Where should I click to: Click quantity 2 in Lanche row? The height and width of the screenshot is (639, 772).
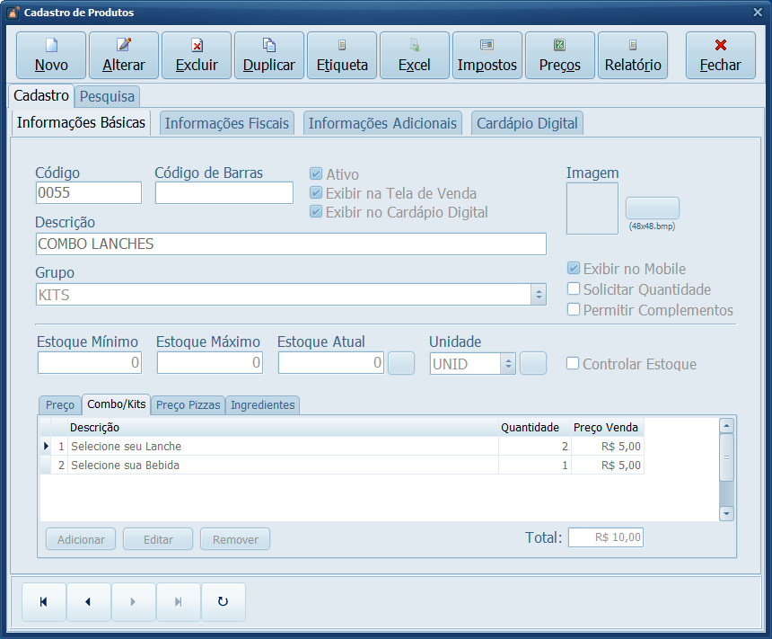coord(535,446)
